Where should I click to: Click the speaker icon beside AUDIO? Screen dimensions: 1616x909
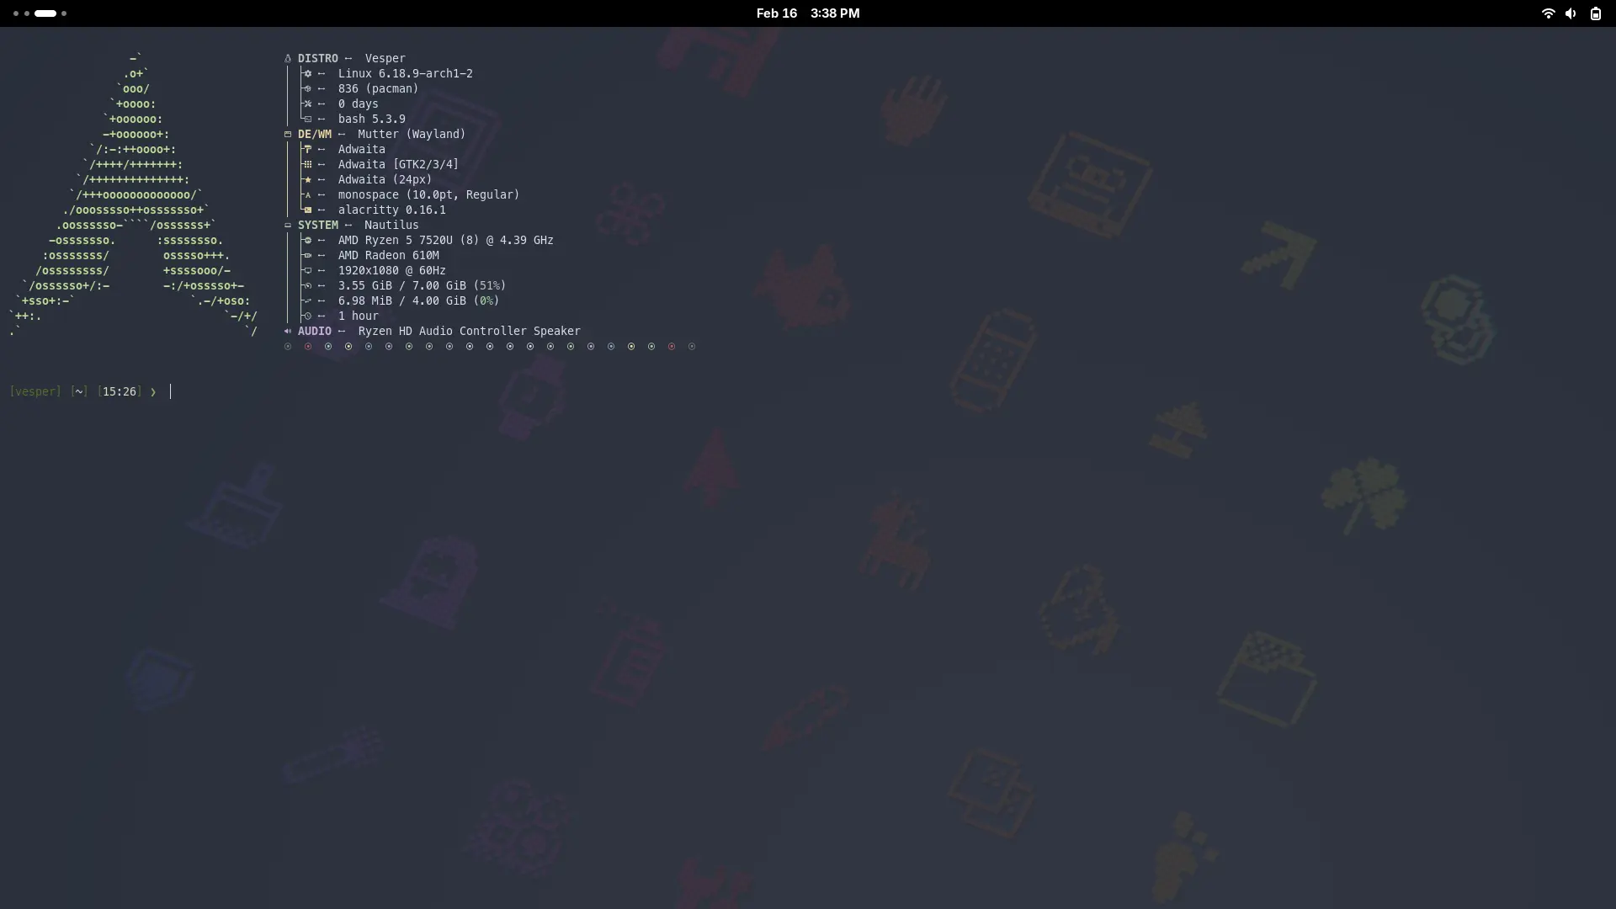pos(288,332)
